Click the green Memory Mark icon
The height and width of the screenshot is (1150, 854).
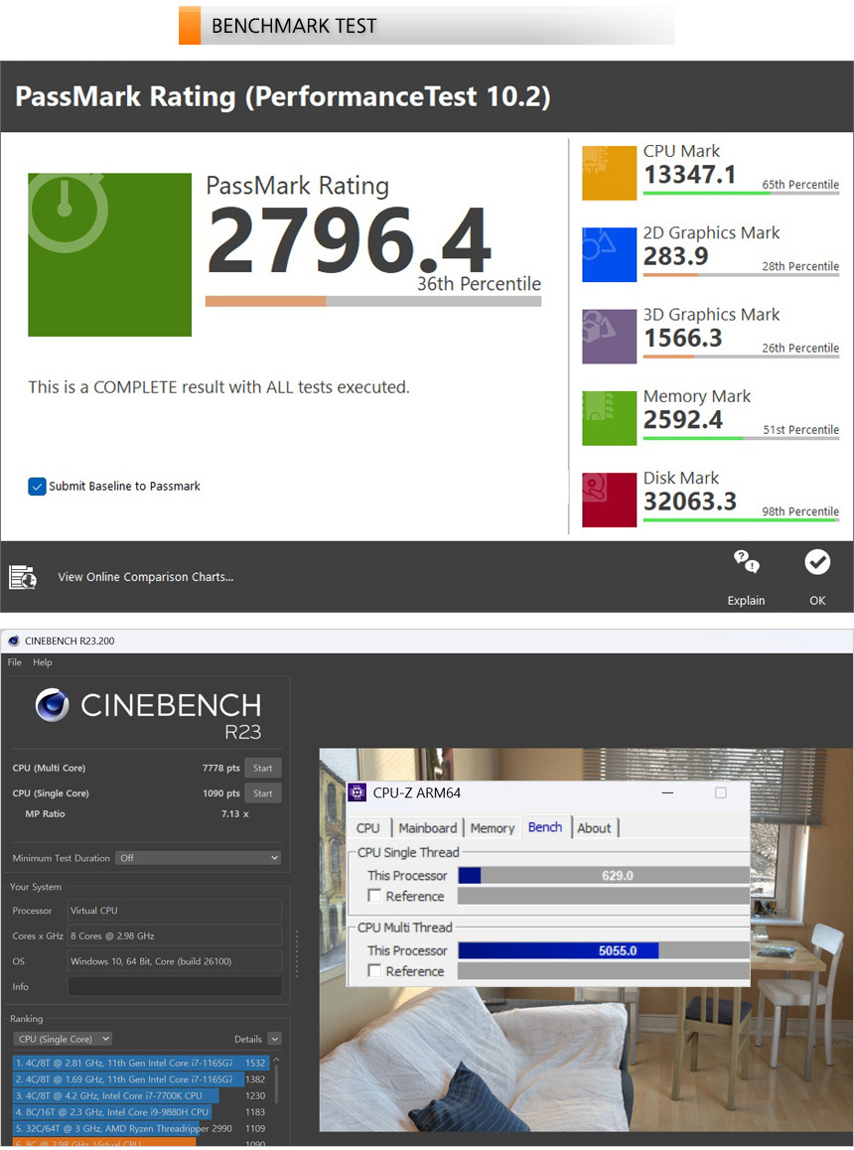click(x=609, y=418)
